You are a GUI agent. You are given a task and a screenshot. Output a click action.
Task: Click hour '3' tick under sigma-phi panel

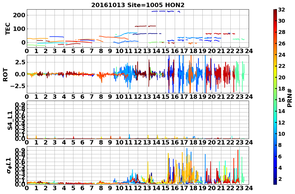point(55,188)
